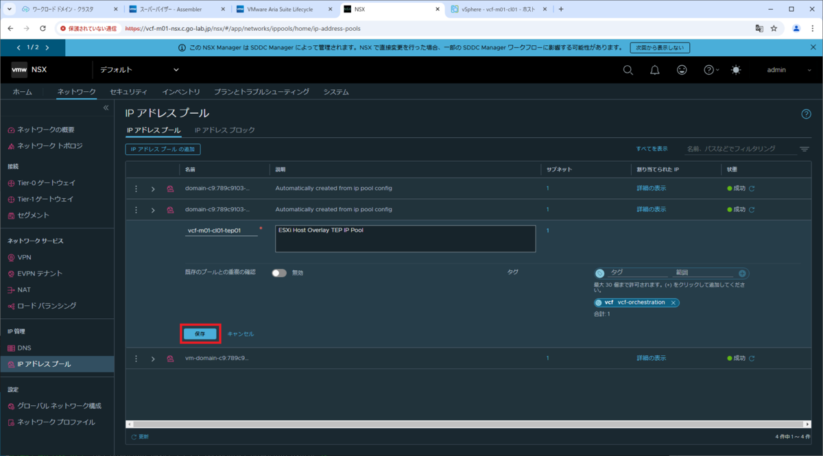This screenshot has height=456, width=823.
Task: Switch to the システム tab
Action: (x=336, y=92)
